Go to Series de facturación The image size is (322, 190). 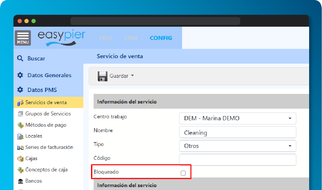tap(49, 147)
